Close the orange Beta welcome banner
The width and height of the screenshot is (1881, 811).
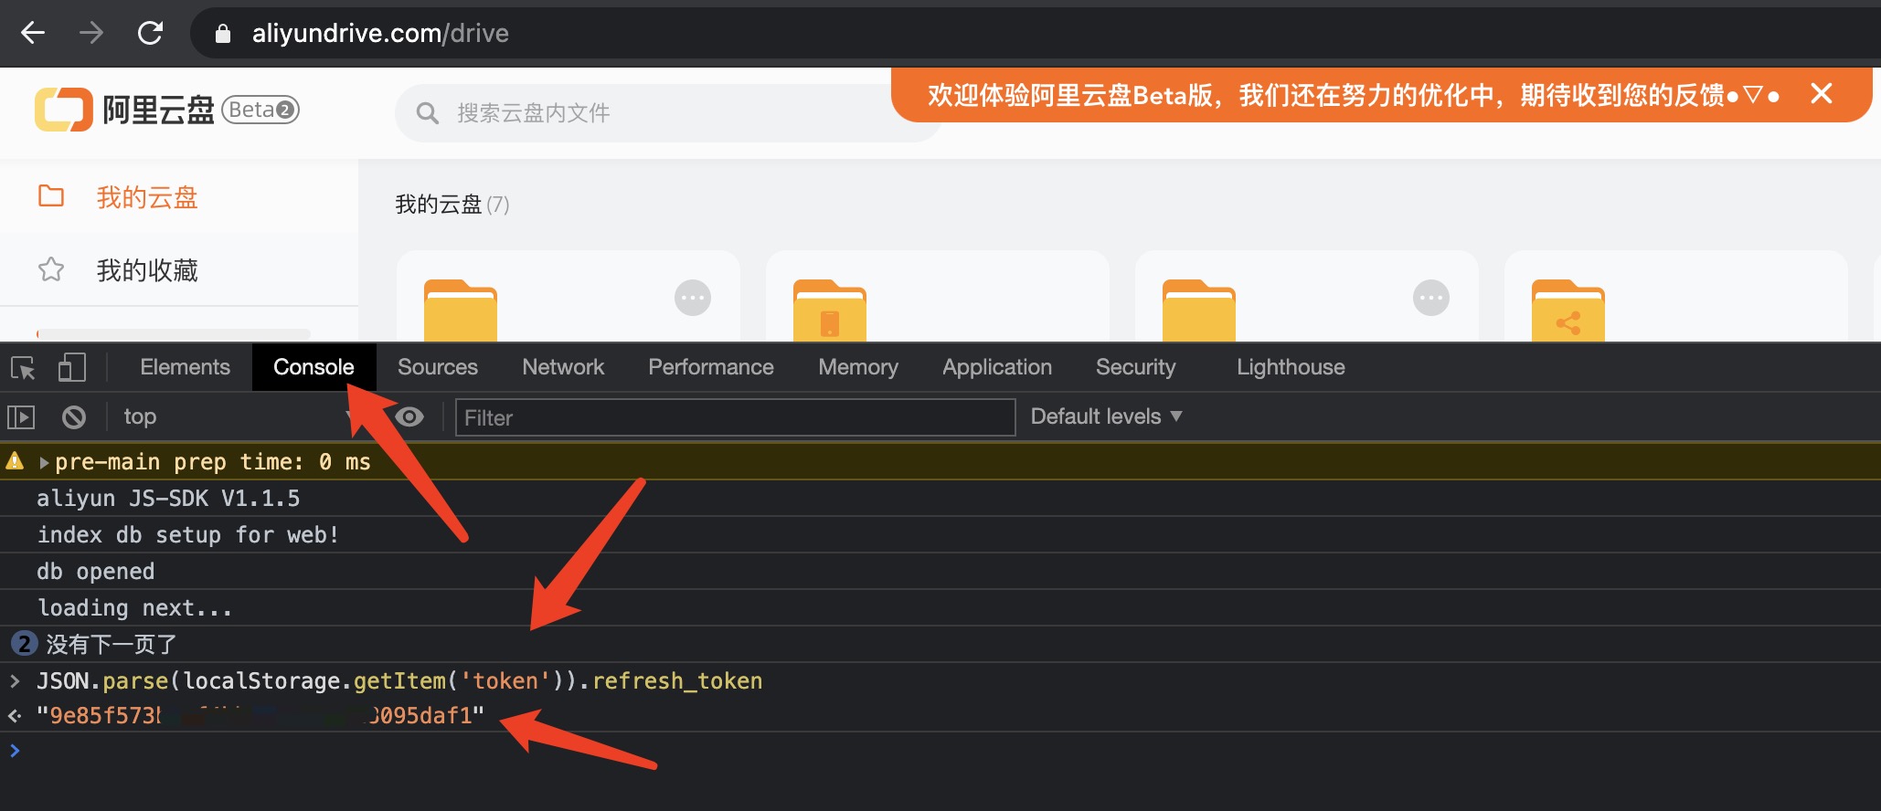point(1822,93)
